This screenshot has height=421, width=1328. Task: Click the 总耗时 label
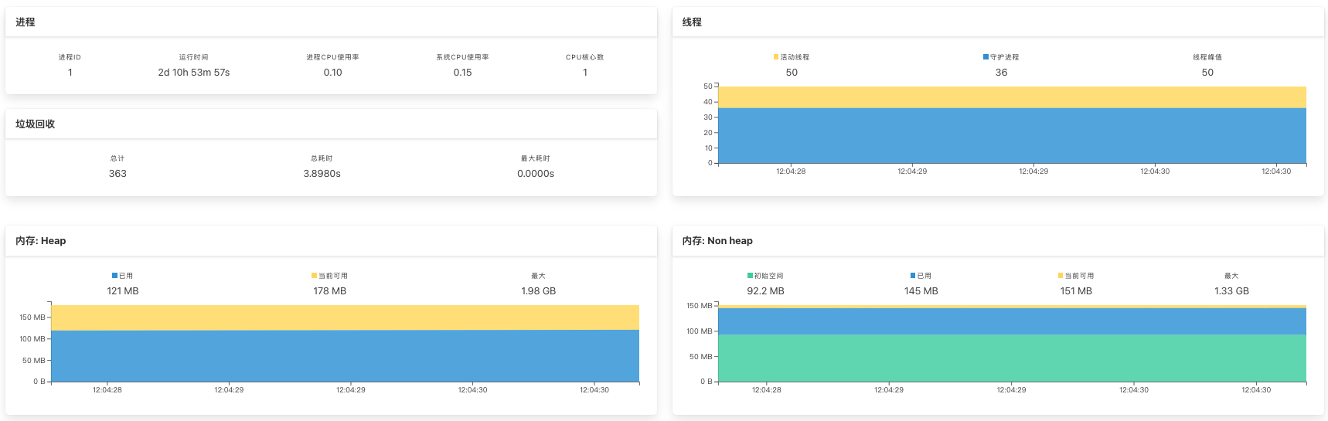pyautogui.click(x=322, y=158)
